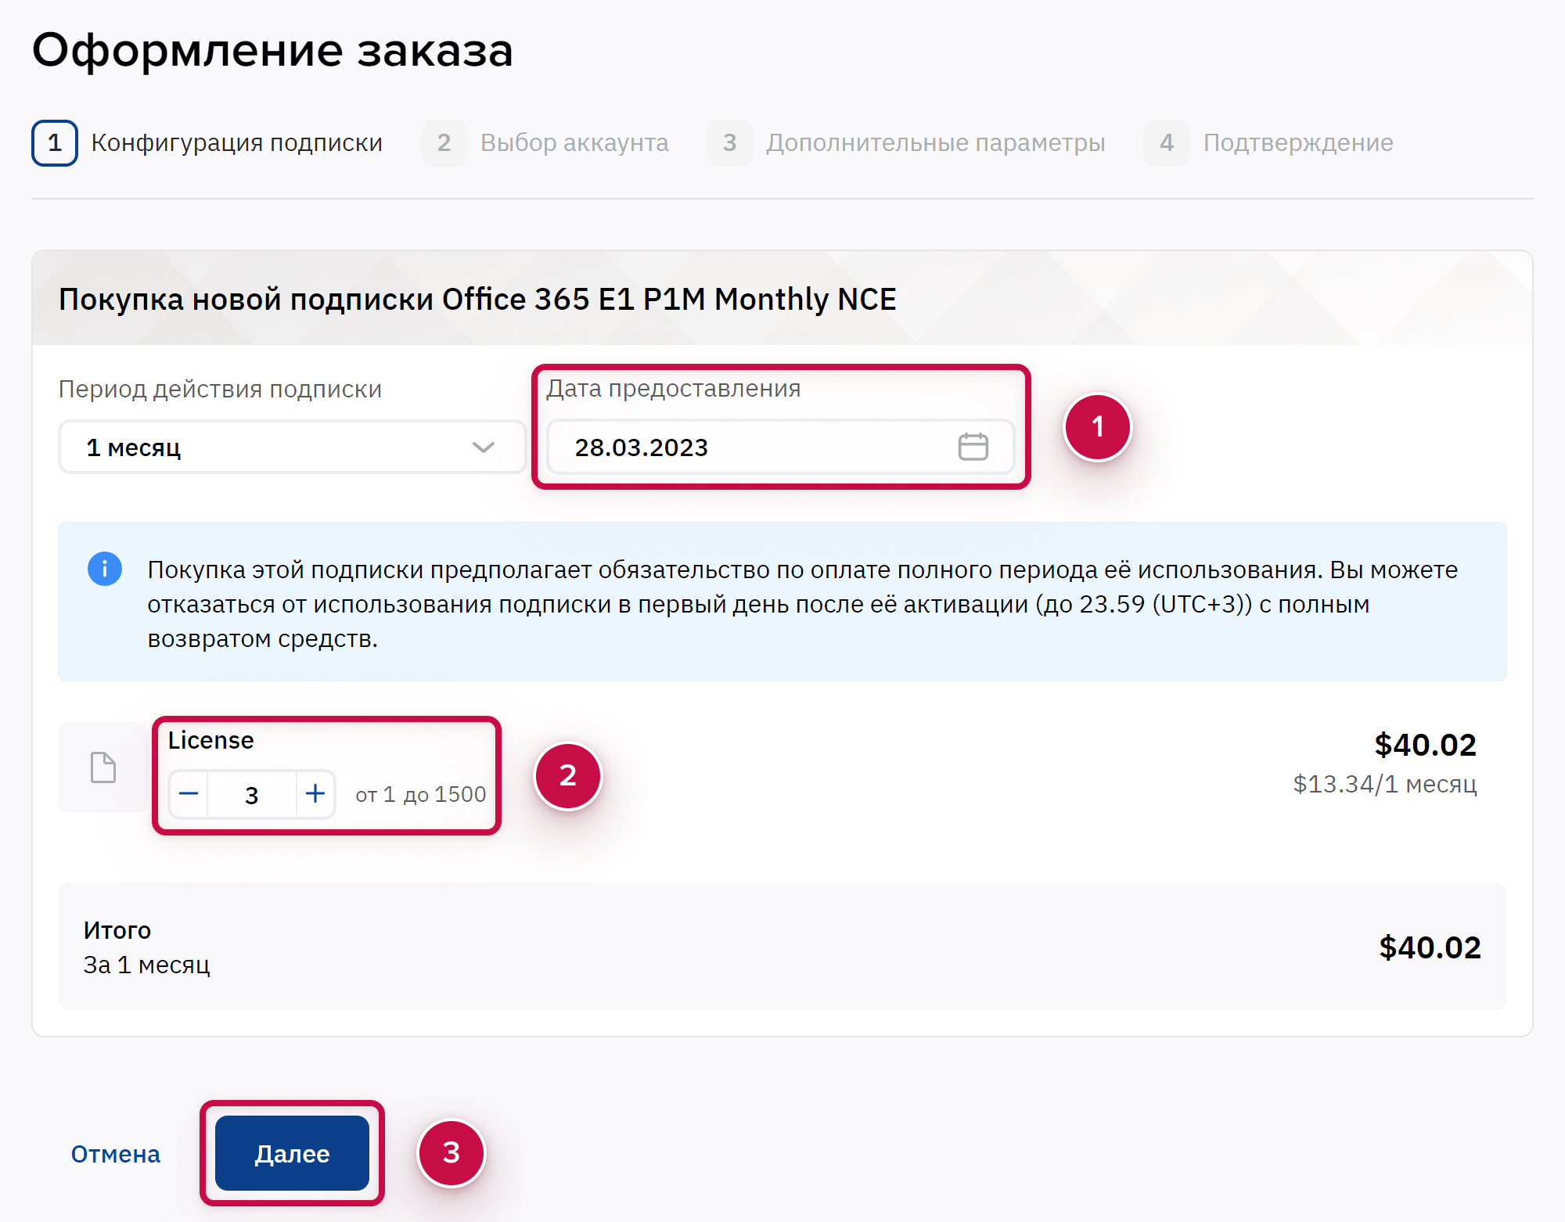
Task: Click the License document icon
Action: pyautogui.click(x=103, y=767)
